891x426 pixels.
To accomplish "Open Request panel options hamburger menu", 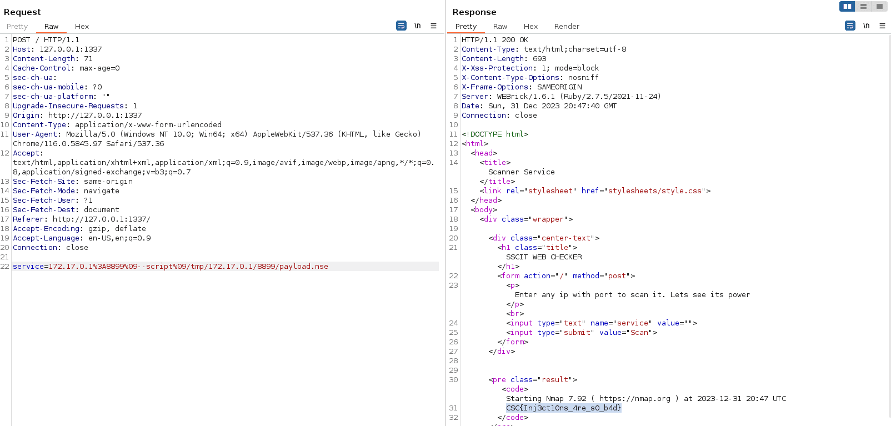I will 433,26.
